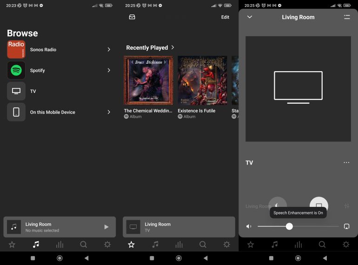Open the room output selector icon

pos(346,226)
